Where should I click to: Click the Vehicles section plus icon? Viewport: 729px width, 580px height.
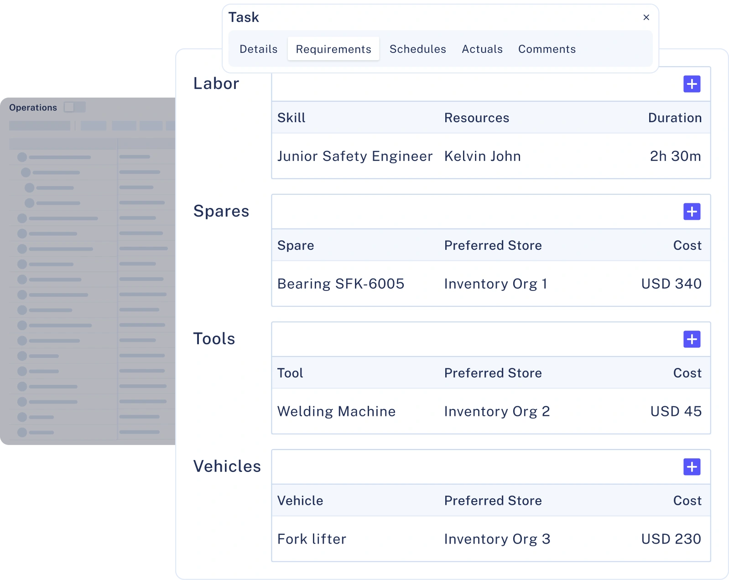coord(692,467)
